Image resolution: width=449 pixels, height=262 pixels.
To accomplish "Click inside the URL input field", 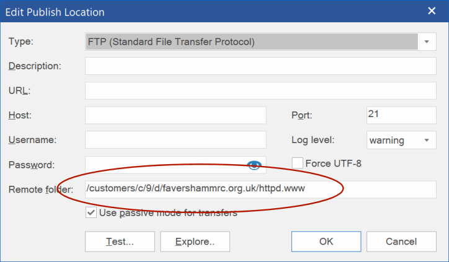I will [260, 90].
